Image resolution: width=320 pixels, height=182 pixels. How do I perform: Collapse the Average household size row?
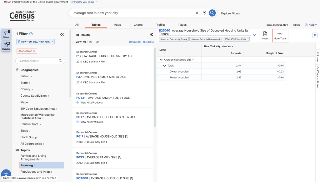[161, 60]
